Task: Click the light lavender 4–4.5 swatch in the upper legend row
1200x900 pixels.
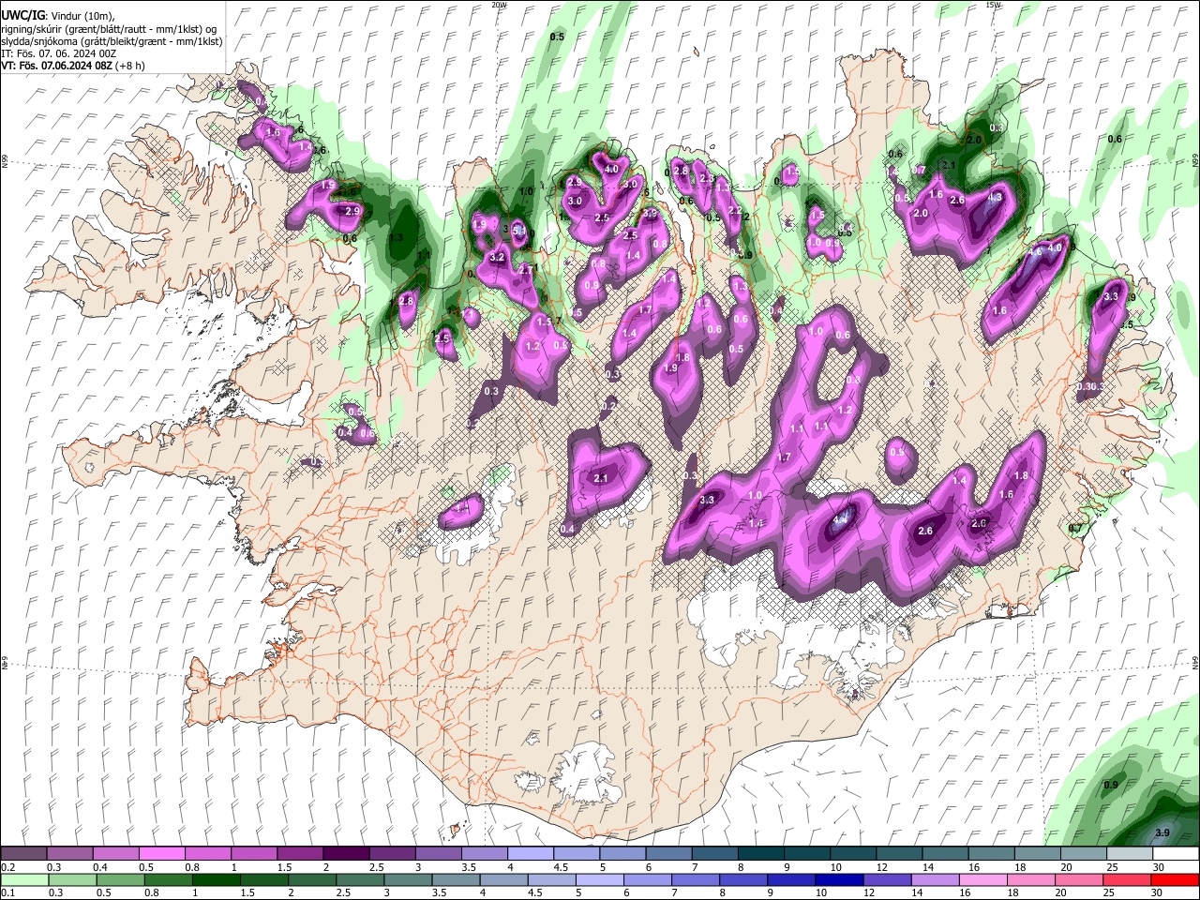Action: [x=531, y=854]
